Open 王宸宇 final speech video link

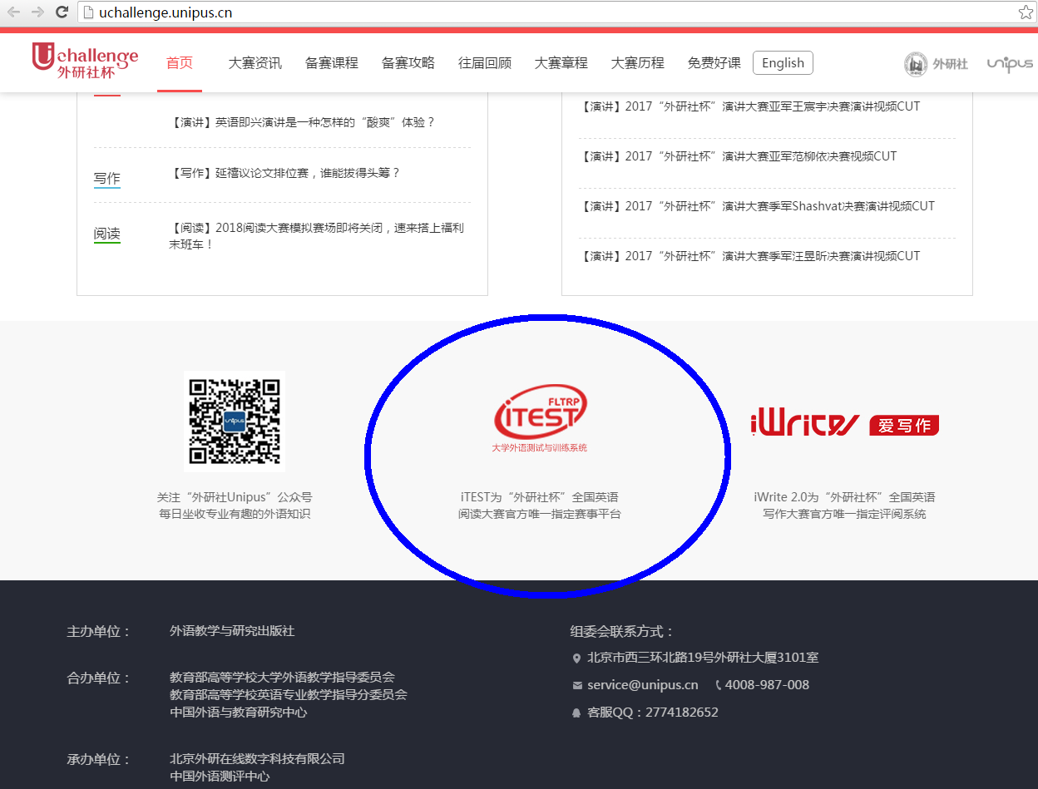pos(749,106)
